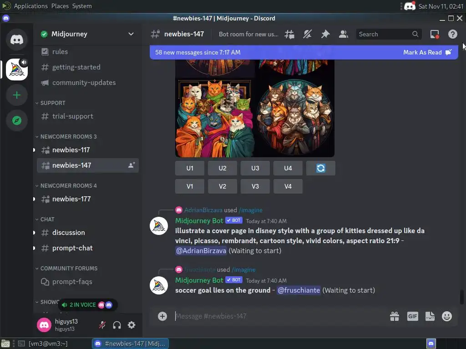Screen dimensions: 466x349
Task: Click the U2 upscale button
Action: tap(222, 168)
